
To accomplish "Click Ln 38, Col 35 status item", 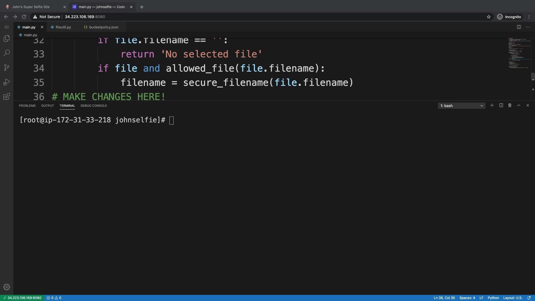I will (444, 298).
